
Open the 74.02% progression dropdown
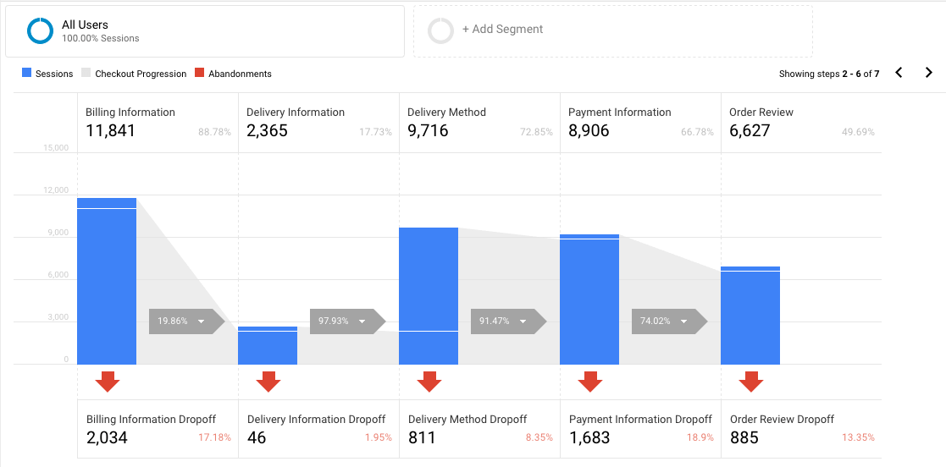point(669,321)
